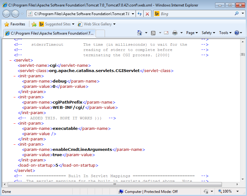Click the 100% zoom level button
Screen dimensions: 247x196
click(x=225, y=191)
